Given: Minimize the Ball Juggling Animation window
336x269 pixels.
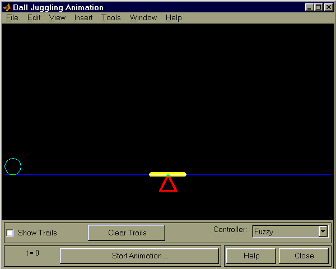Looking at the screenshot, I should click(x=309, y=7).
